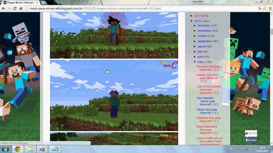The width and height of the screenshot is (273, 153).
Task: Click the network tray icon
Action: 246,149
